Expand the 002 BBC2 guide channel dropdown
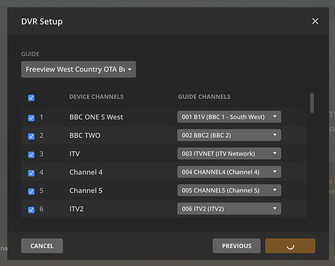Screen dimensions: 335x266 tap(229, 136)
